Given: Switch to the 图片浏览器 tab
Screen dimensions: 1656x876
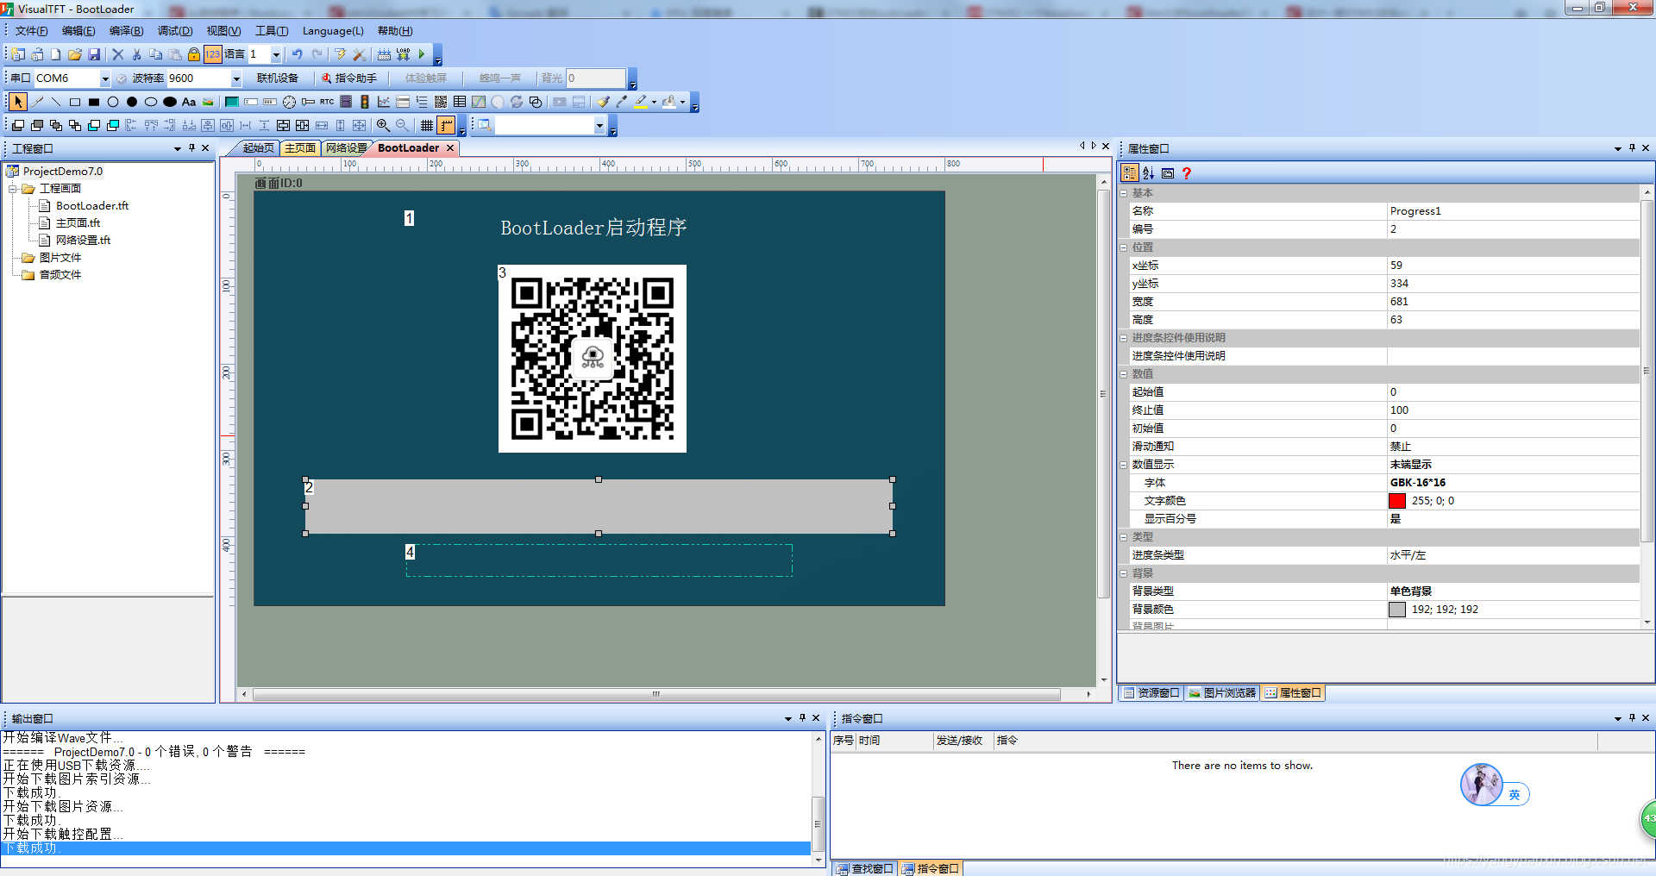Looking at the screenshot, I should coord(1222,693).
